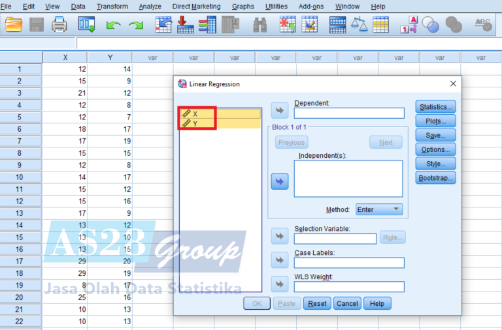The width and height of the screenshot is (502, 330).
Task: Open the Plots... options button
Action: pyautogui.click(x=435, y=121)
